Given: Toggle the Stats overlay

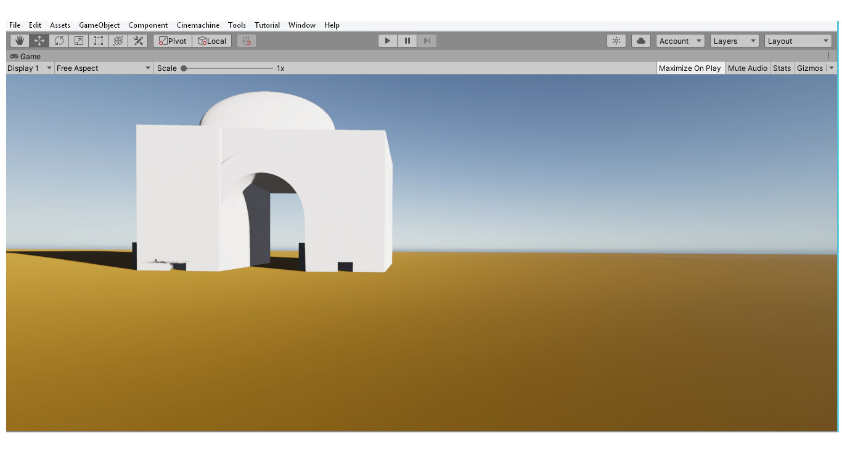Looking at the screenshot, I should click(x=782, y=68).
